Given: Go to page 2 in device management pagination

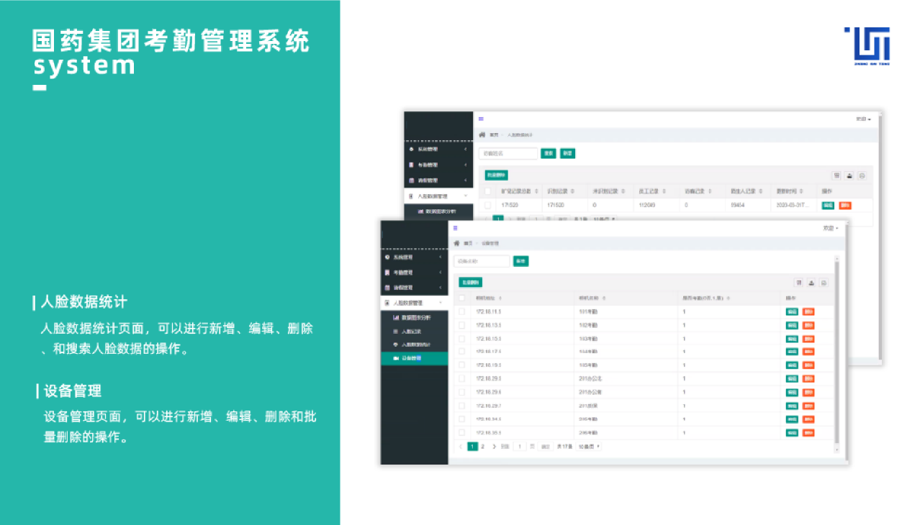Looking at the screenshot, I should [482, 447].
